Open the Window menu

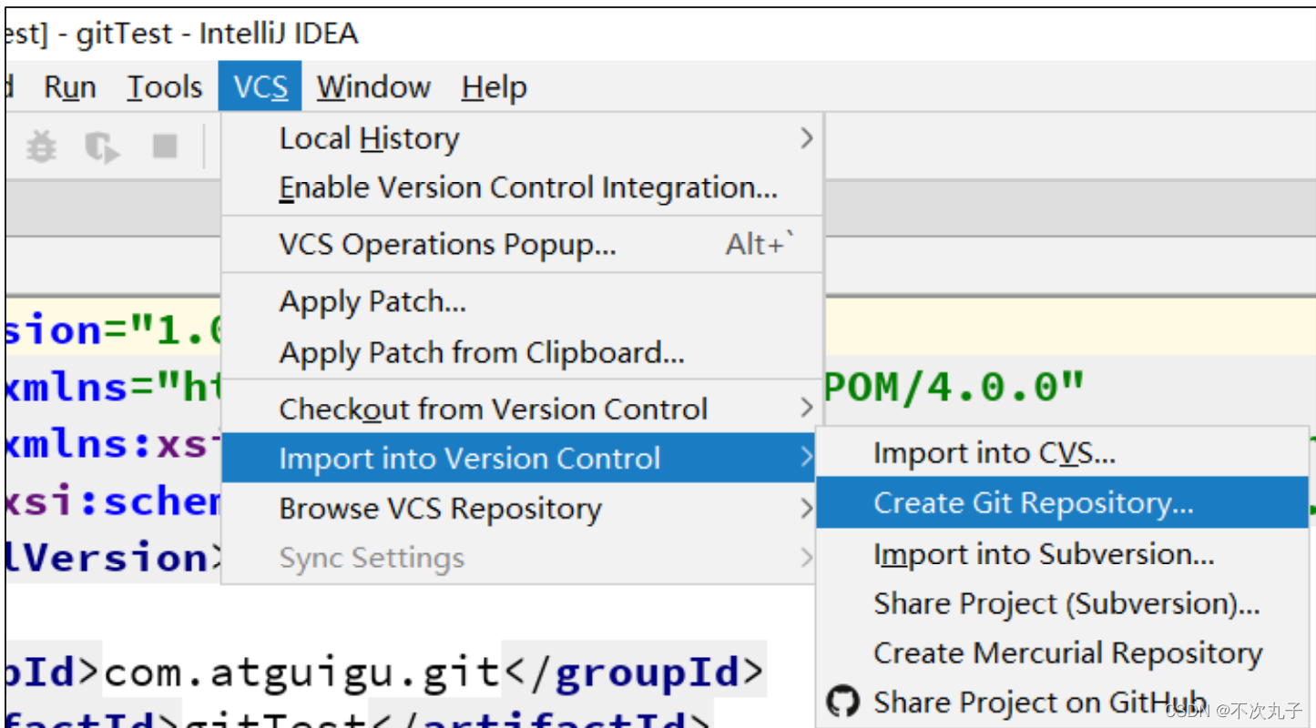(x=372, y=86)
